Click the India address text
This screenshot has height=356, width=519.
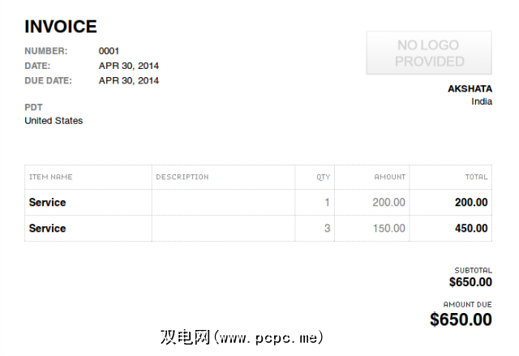coord(481,101)
